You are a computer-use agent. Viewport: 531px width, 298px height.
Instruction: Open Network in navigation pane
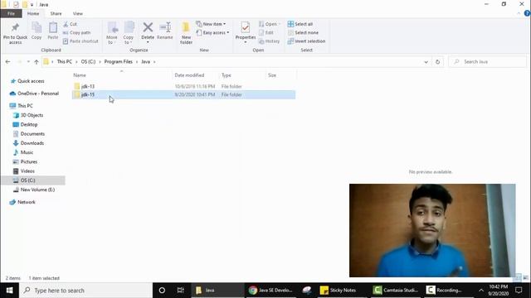pyautogui.click(x=26, y=202)
